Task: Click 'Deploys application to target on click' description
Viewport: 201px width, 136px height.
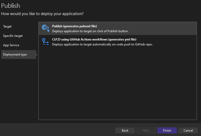Action: pos(90,31)
